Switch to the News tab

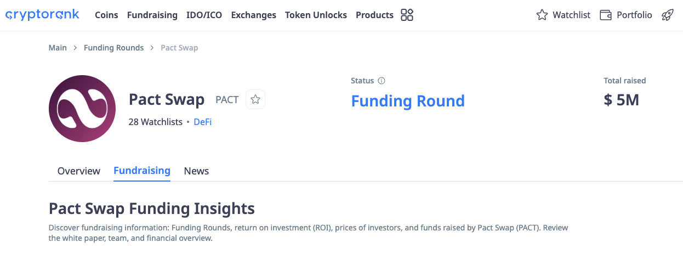pos(196,171)
